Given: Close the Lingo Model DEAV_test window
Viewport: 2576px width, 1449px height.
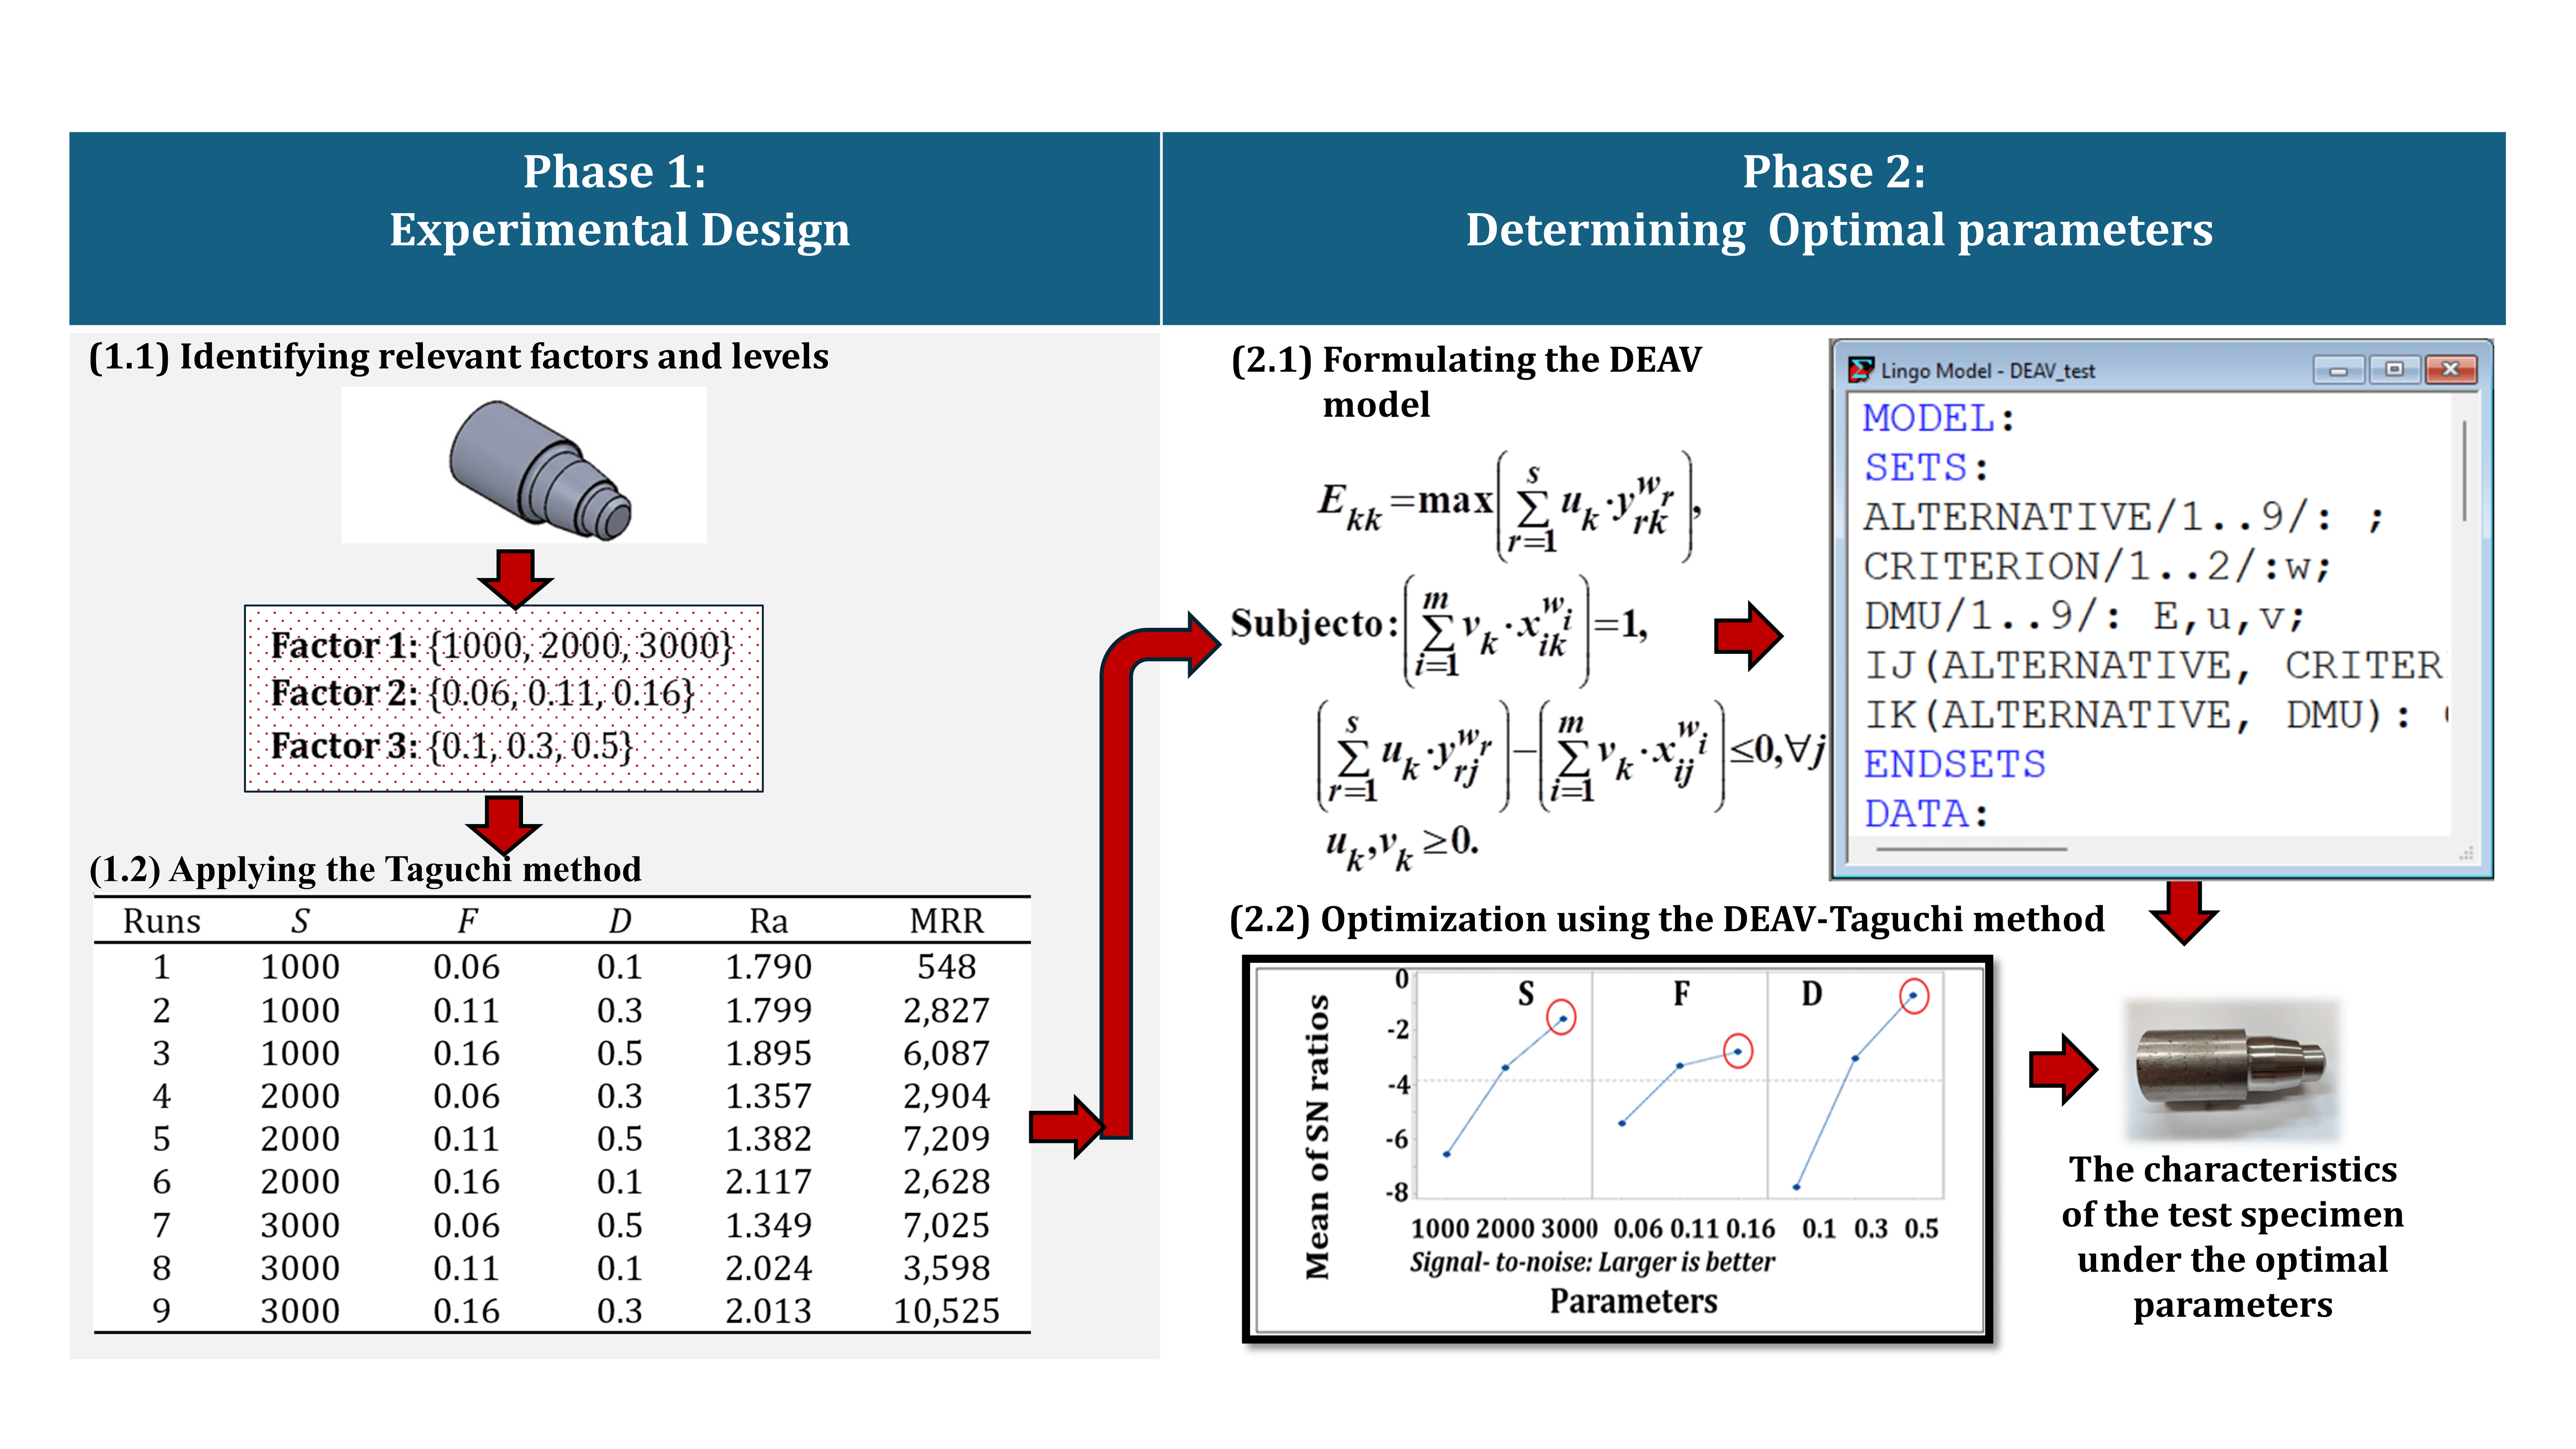Looking at the screenshot, I should click(x=2450, y=370).
